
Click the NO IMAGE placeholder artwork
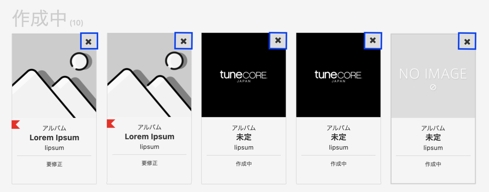[433, 76]
